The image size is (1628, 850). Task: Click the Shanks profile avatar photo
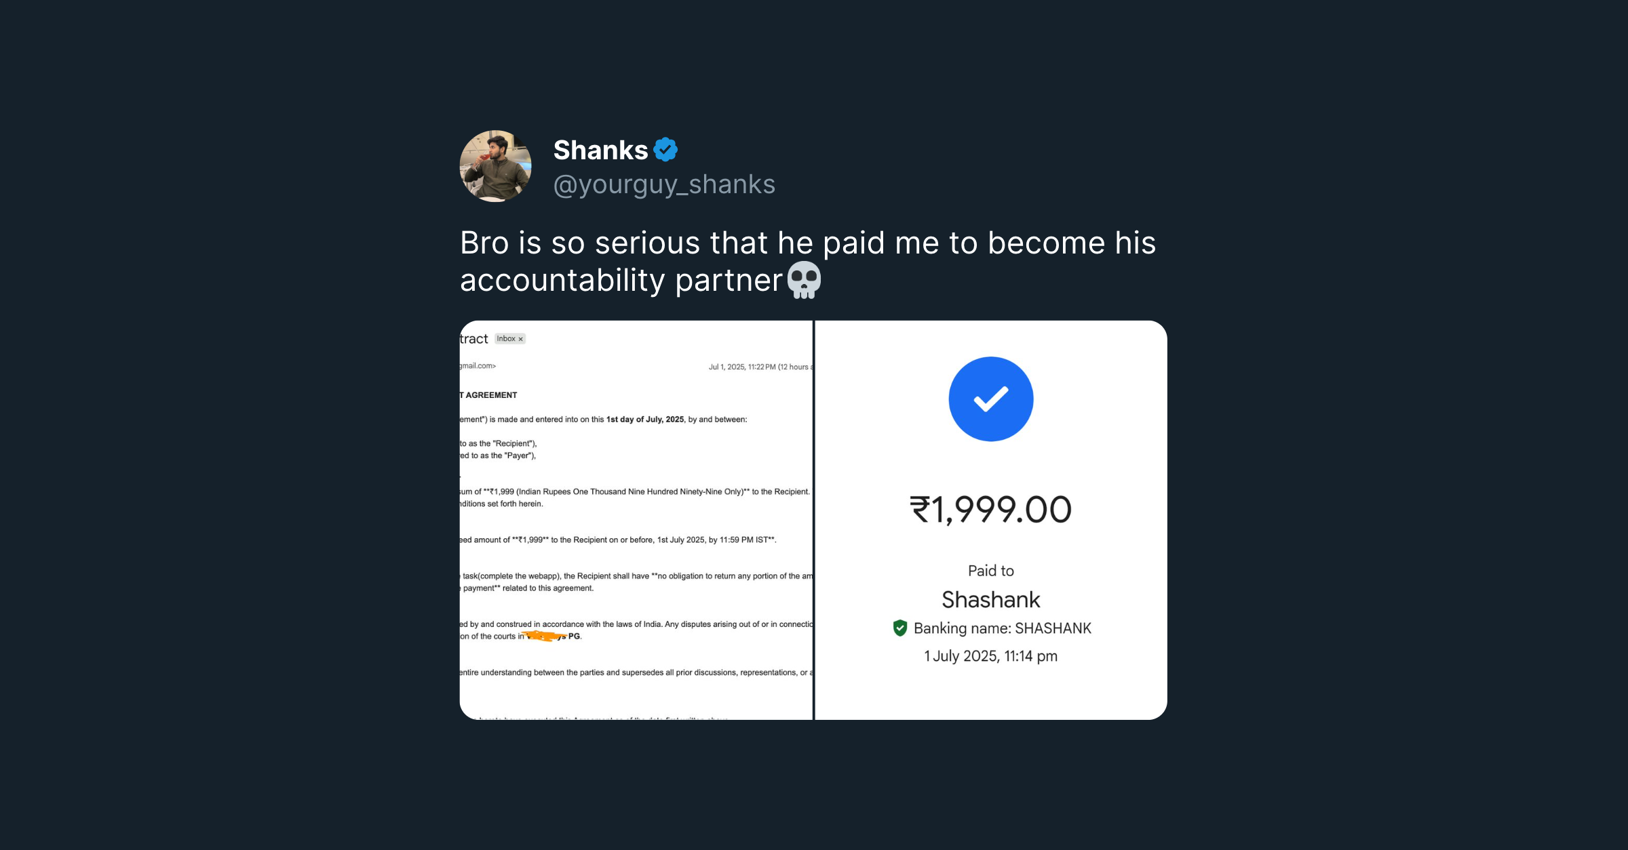tap(495, 166)
